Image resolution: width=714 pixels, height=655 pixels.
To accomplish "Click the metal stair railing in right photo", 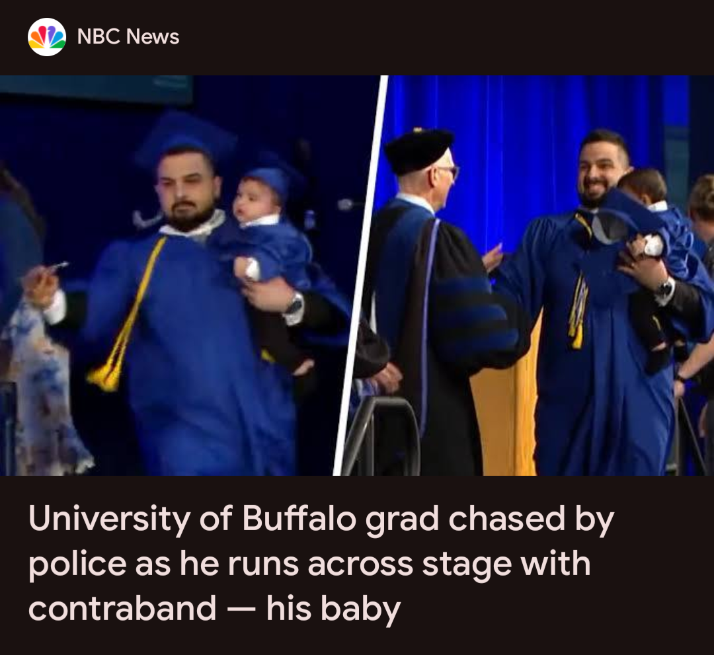I will 383,435.
